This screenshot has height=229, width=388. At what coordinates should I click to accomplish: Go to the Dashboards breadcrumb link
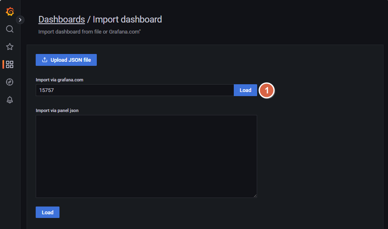tap(62, 20)
